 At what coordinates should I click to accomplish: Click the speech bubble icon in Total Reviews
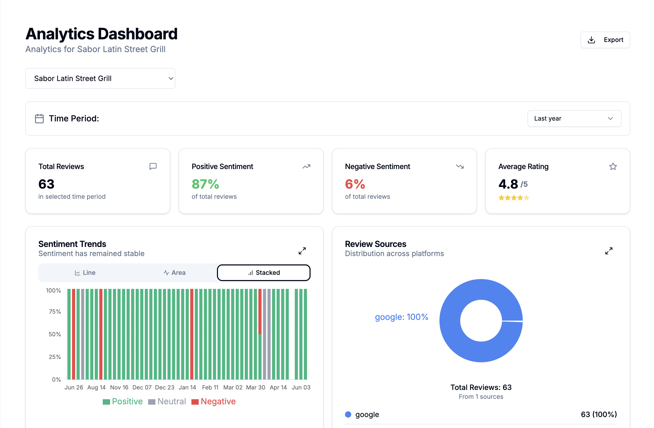153,166
